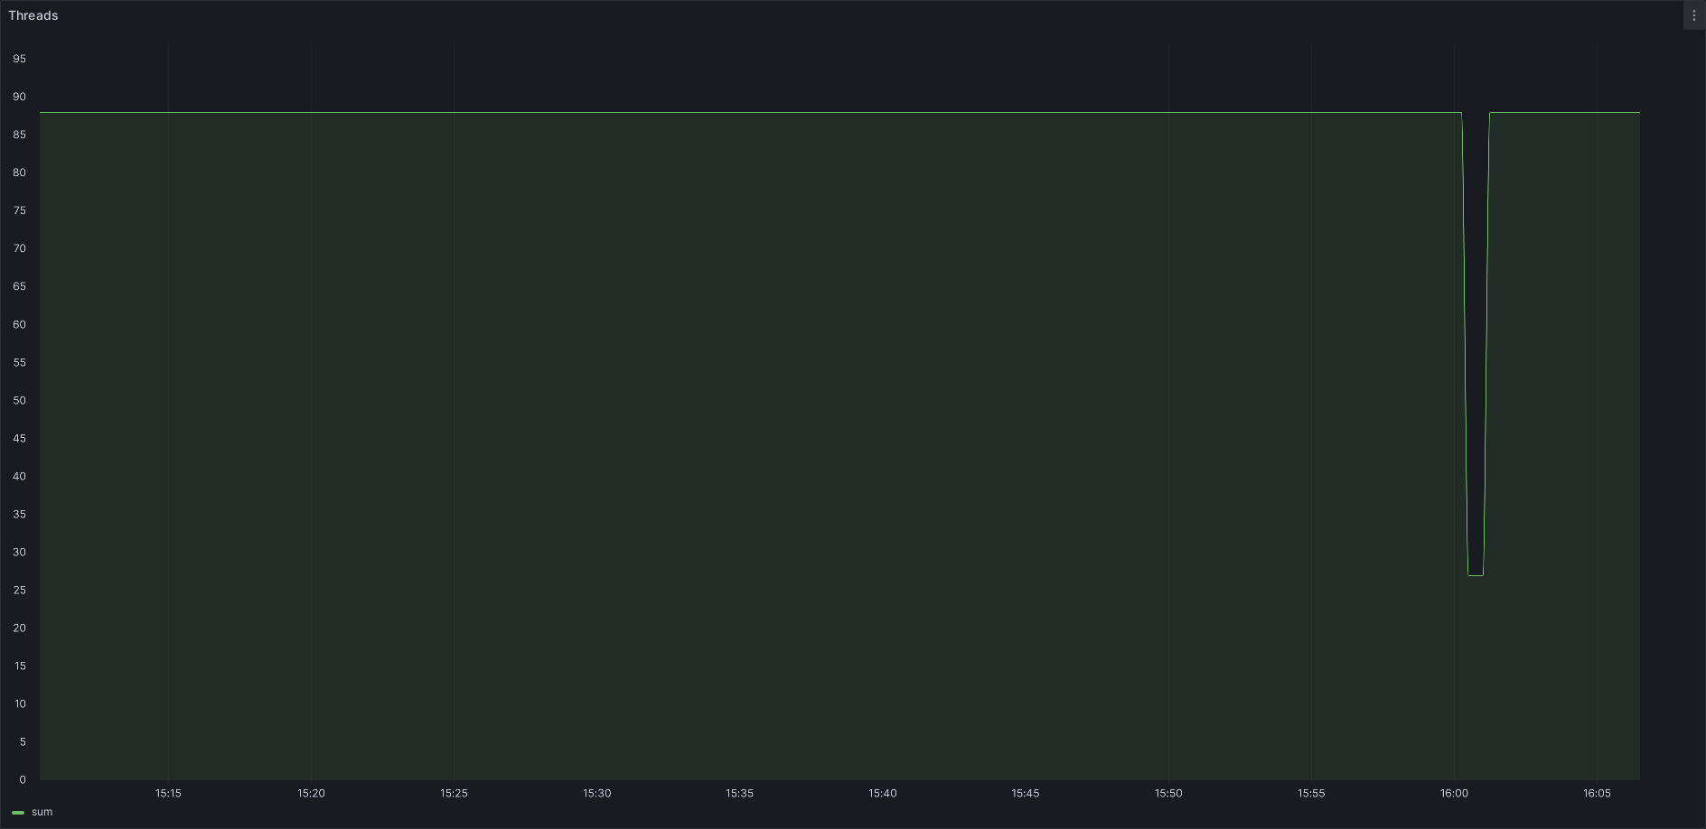This screenshot has width=1706, height=829.
Task: Click the 50 value on the Y axis
Action: point(19,400)
